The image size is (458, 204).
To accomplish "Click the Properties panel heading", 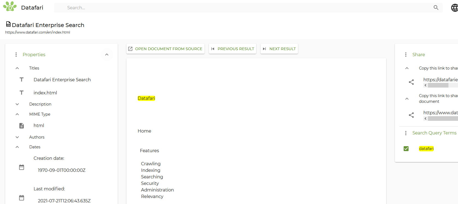I will tap(34, 55).
